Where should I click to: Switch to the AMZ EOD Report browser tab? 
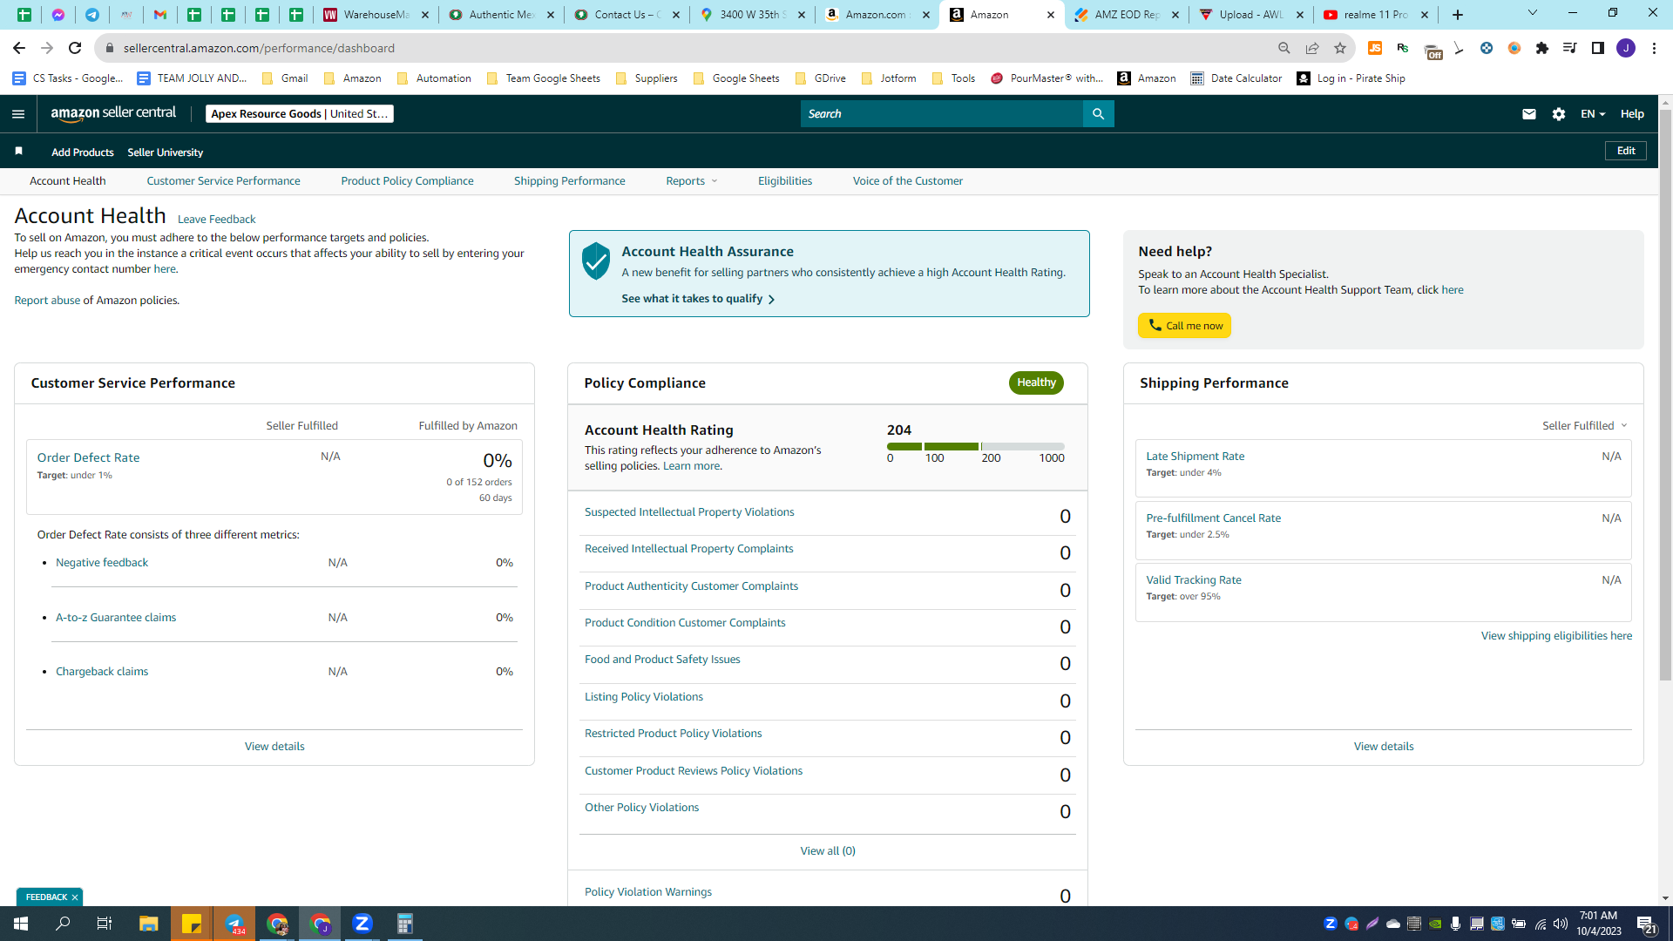1127,15
